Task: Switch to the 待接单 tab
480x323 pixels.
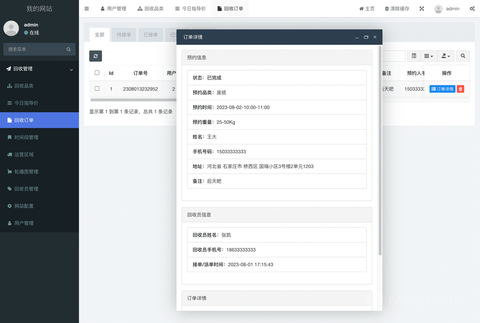Action: pyautogui.click(x=124, y=35)
